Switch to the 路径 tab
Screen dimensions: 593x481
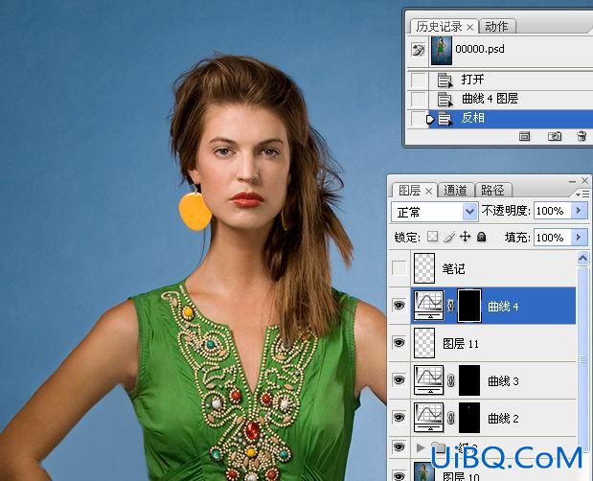492,191
